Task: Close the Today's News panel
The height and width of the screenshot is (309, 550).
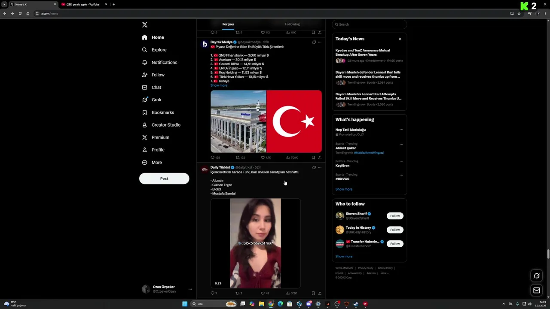Action: tap(400, 39)
